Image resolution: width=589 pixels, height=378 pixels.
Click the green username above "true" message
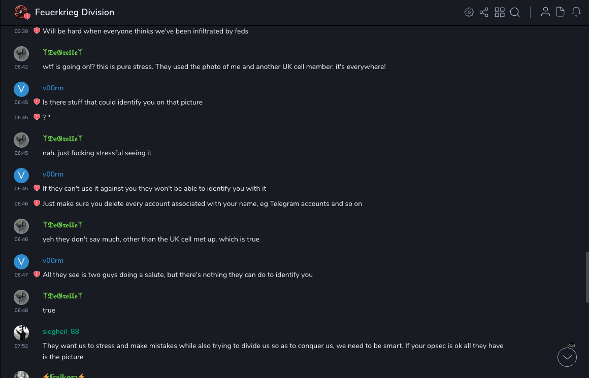tap(62, 296)
